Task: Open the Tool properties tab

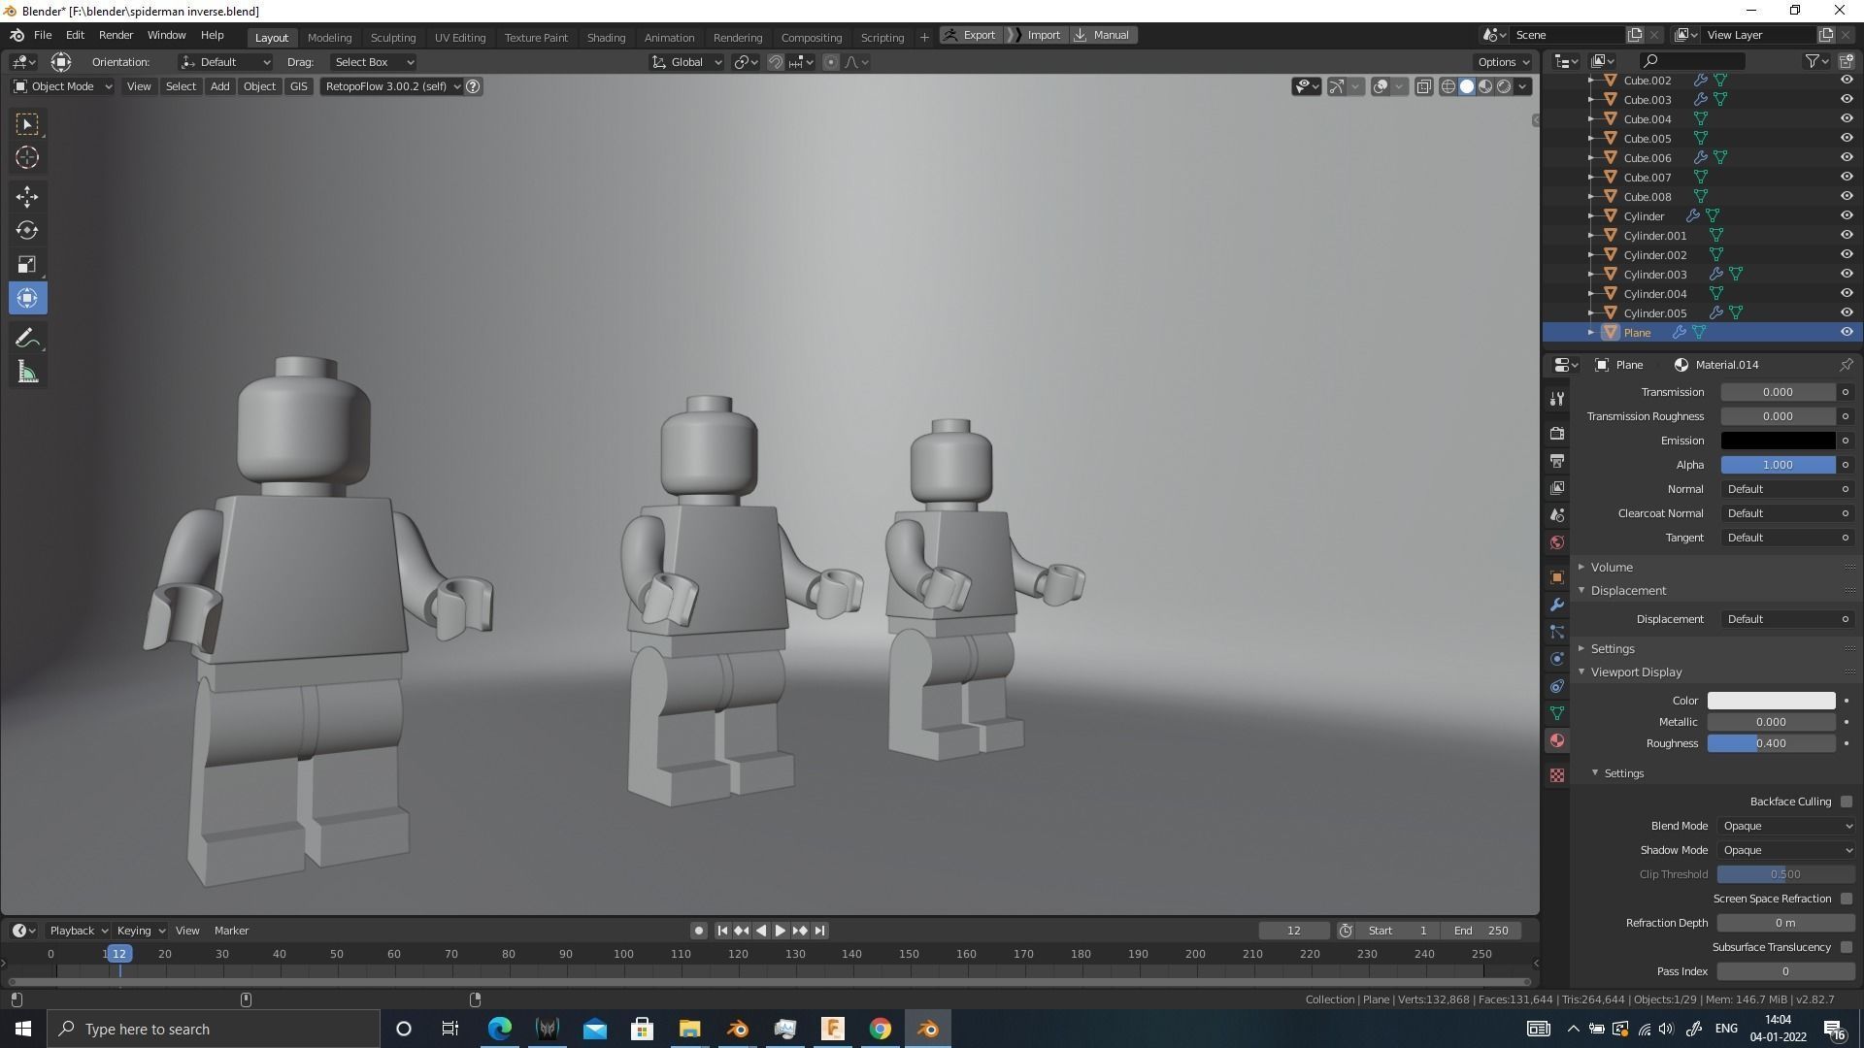Action: (1557, 399)
